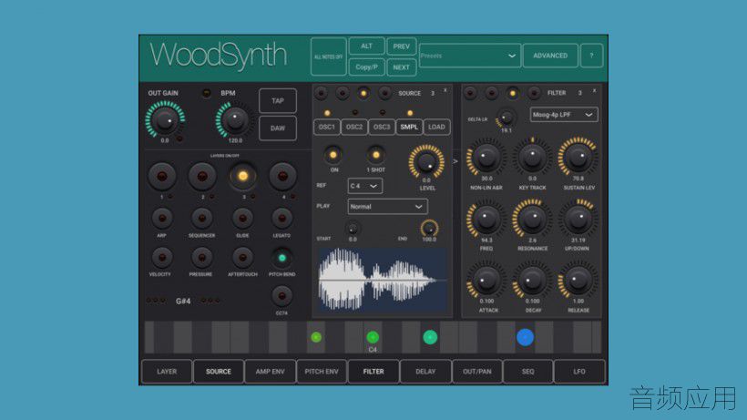Click the Copy/P button
747x420 pixels.
pos(366,67)
